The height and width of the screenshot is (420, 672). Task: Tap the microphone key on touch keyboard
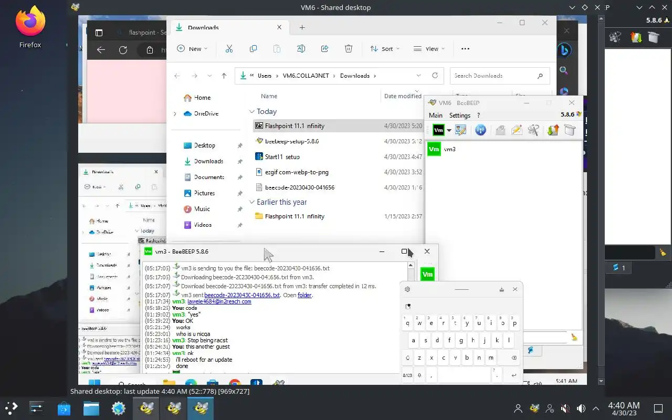click(420, 375)
